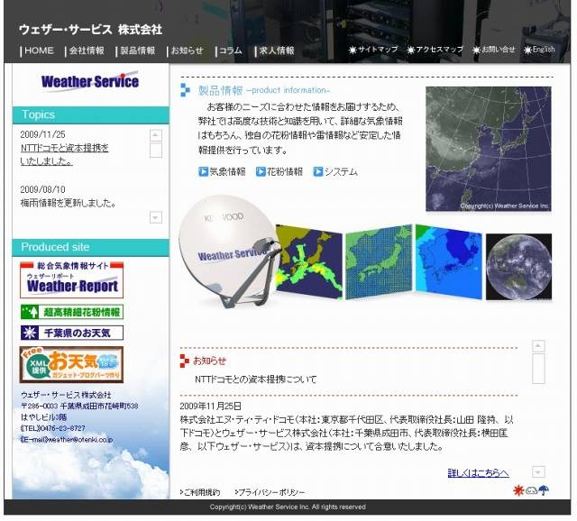This screenshot has height=521, width=577.
Task: Open the blue temperature map panel
Action: (x=449, y=262)
